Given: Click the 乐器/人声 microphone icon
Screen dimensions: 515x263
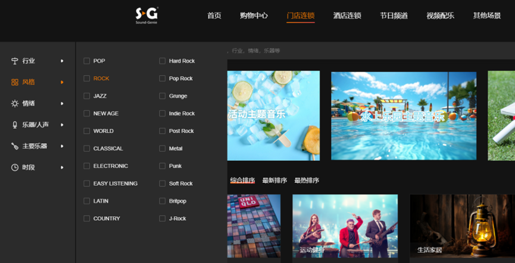Looking at the screenshot, I should click(x=15, y=125).
